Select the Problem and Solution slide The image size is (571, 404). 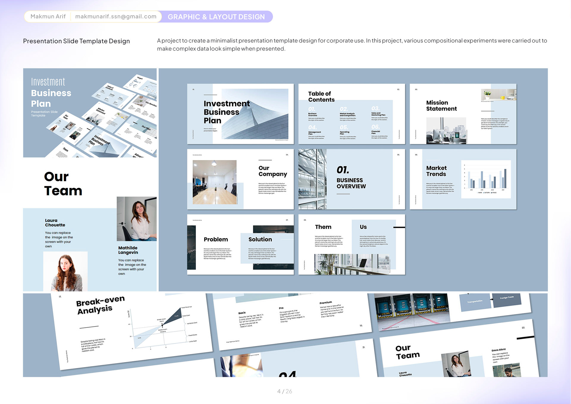coord(240,244)
